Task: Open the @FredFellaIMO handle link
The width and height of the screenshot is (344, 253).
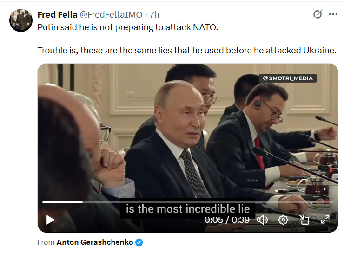Action: [x=111, y=15]
